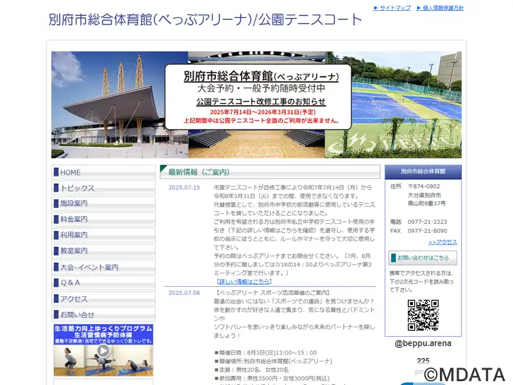Open the 大会・イベント案内 menu item

click(x=103, y=267)
